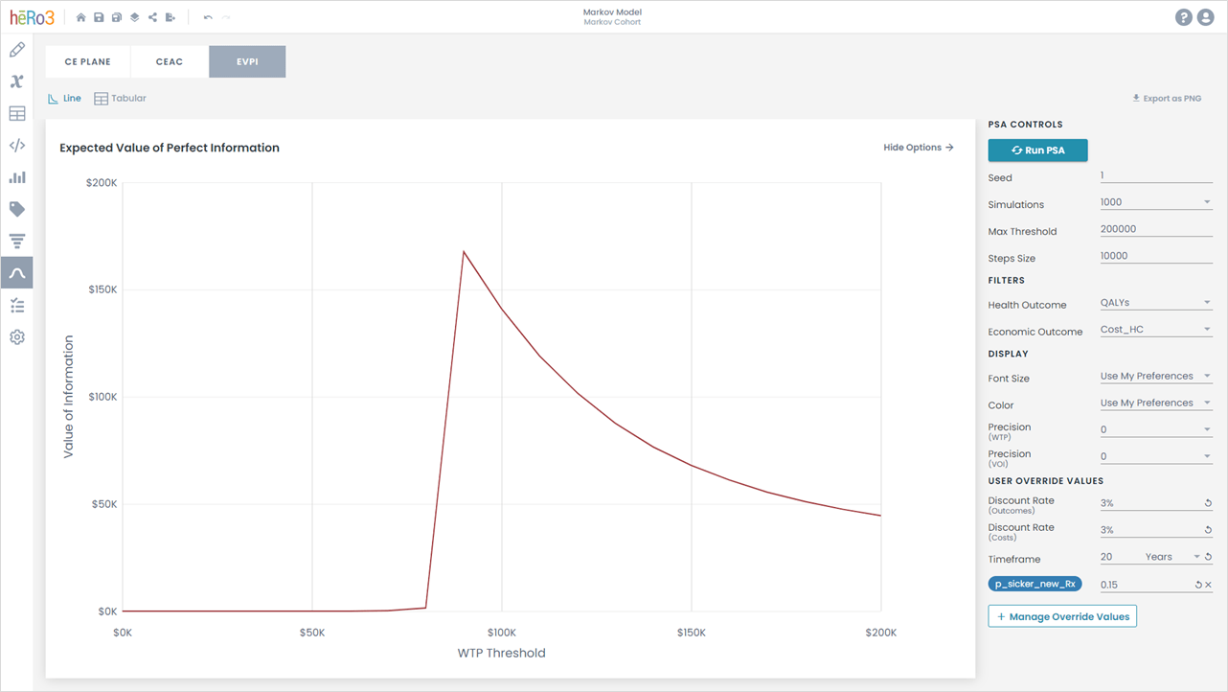The image size is (1228, 692).
Task: Reset the Timeframe override value
Action: click(x=1208, y=557)
